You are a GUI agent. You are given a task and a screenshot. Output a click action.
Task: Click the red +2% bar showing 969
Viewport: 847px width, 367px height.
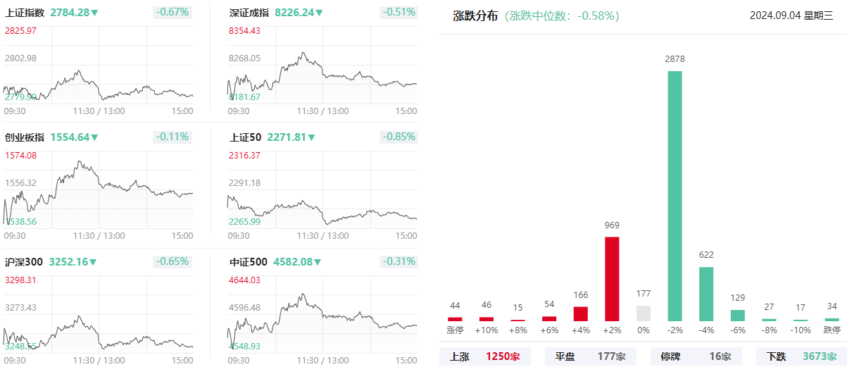click(x=612, y=279)
